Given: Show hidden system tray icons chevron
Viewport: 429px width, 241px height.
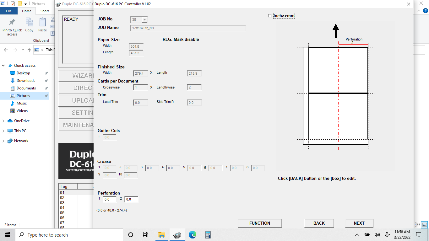Looking at the screenshot, I should click(x=357, y=235).
